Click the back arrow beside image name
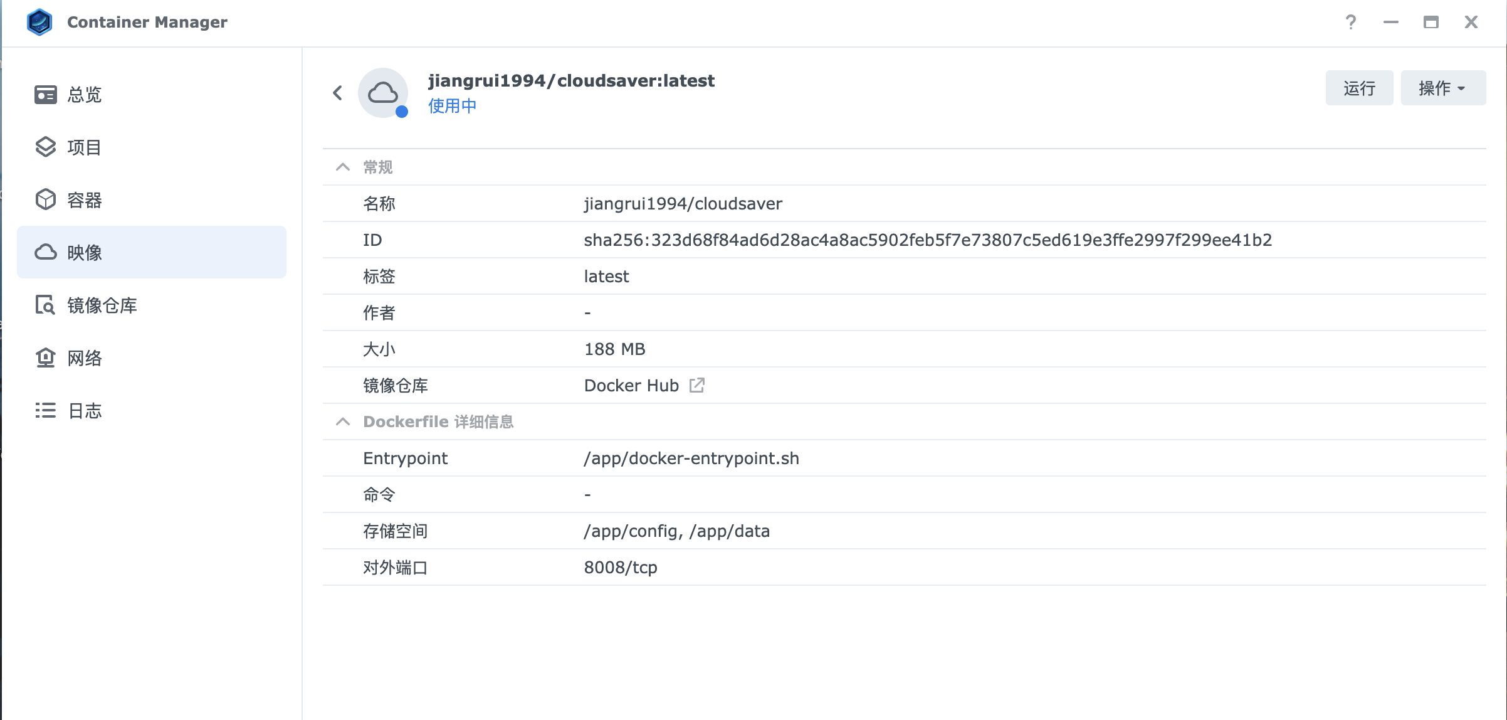The width and height of the screenshot is (1507, 720). 338,93
